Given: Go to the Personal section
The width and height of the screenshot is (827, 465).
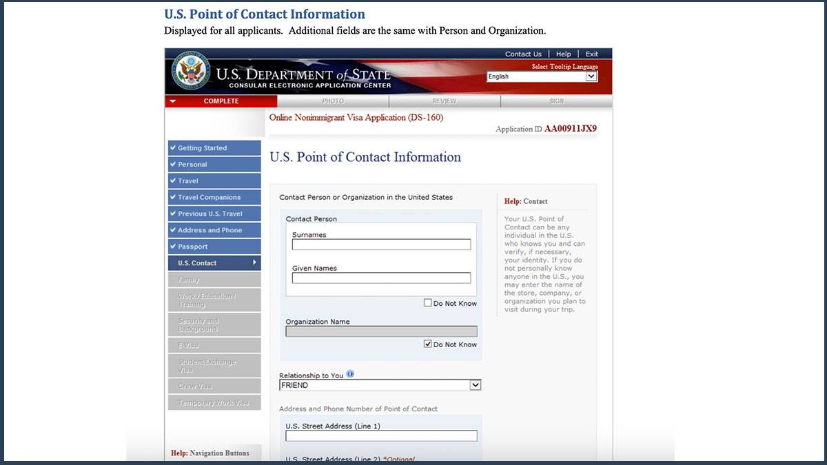Looking at the screenshot, I should coord(214,165).
